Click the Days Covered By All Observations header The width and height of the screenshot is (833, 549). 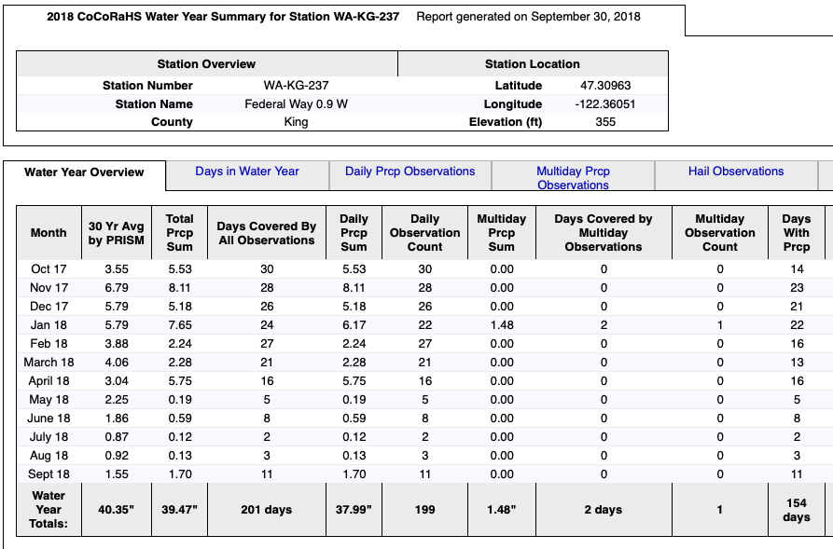[267, 232]
